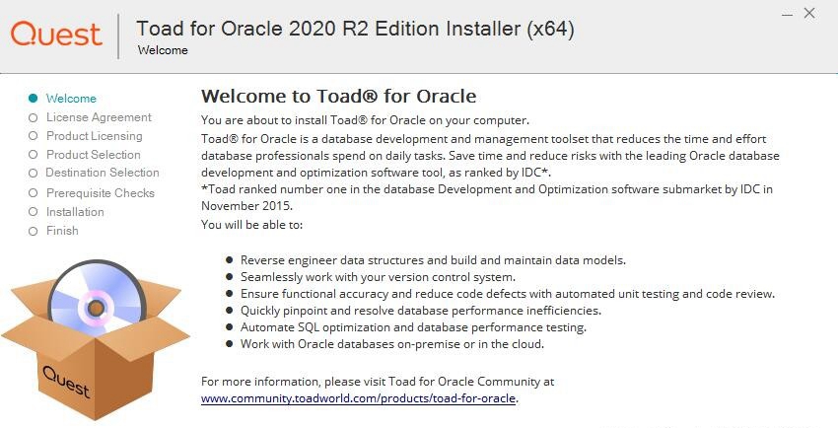
Task: Jump to Destination Selection step label
Action: 103,173
